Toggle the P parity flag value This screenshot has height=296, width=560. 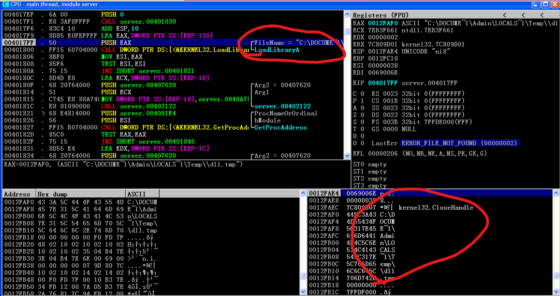[362, 100]
